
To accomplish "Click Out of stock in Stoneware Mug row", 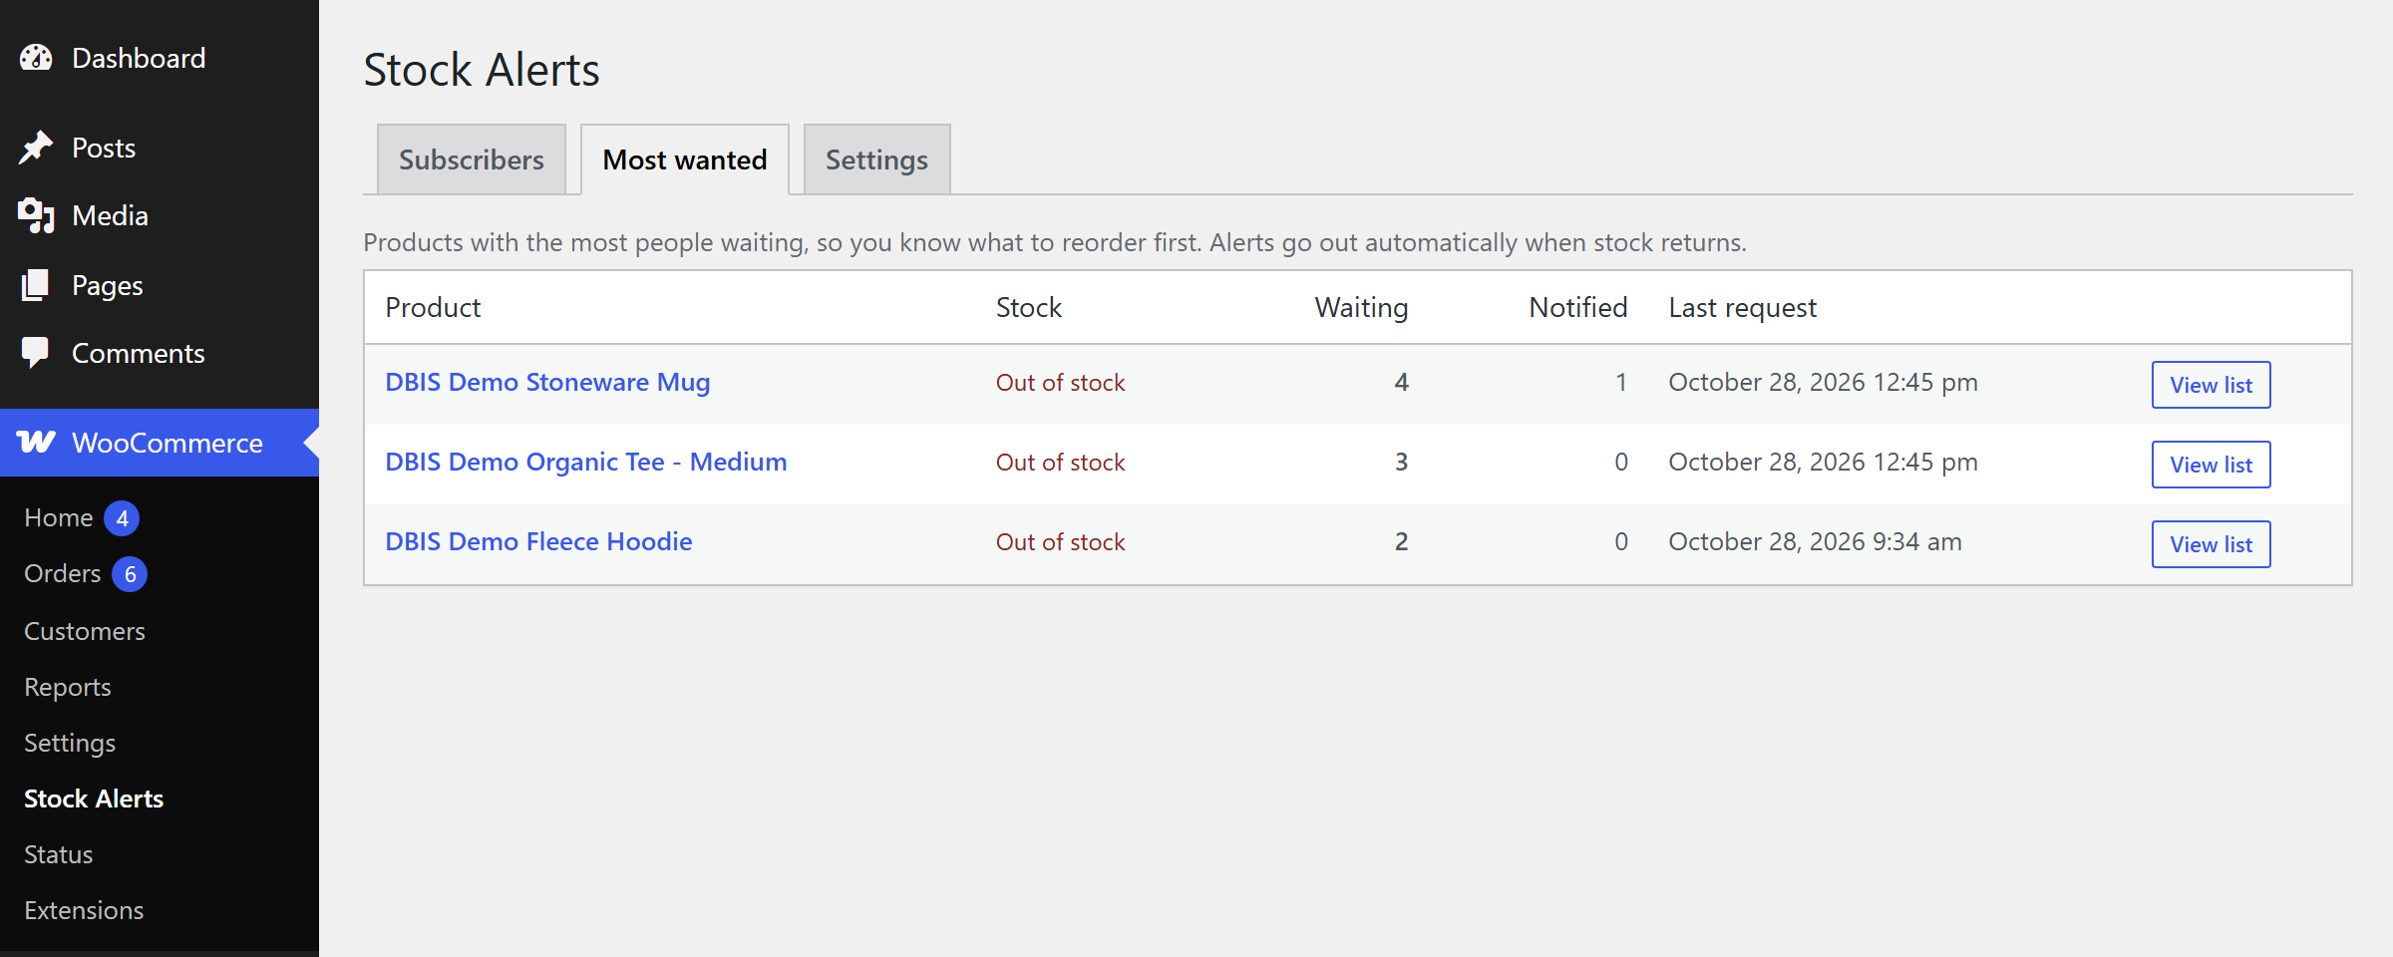I will pyautogui.click(x=1060, y=382).
